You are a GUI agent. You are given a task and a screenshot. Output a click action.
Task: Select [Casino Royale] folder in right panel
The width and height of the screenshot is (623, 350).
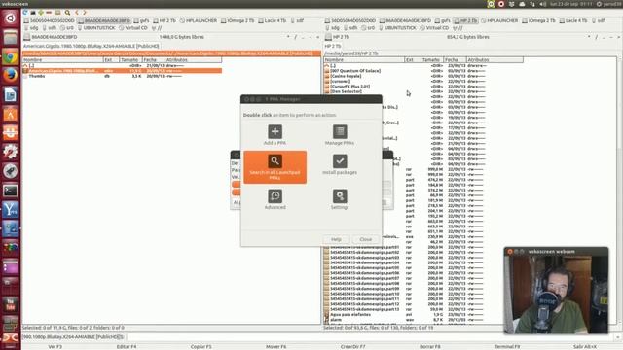(346, 76)
